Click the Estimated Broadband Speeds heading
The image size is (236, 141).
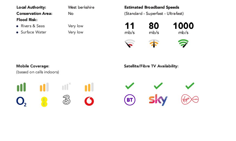tap(152, 7)
